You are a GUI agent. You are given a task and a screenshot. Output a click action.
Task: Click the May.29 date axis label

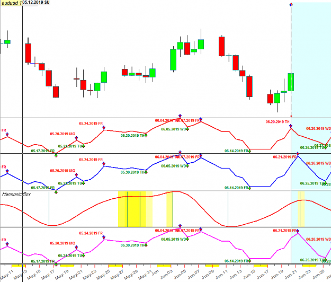click(131, 274)
